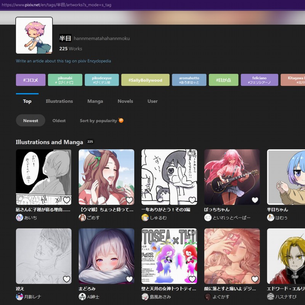The image size is (305, 305).
Task: Open the あいち manga thumbnail
Action: click(x=43, y=177)
